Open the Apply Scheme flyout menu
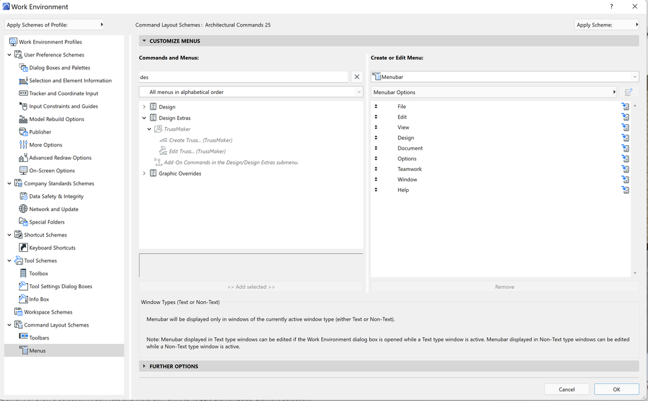Screen dimensions: 648x401 [636, 24]
